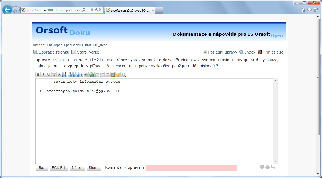Screen dimensions: 322x178
Task: Insert a horizontal rule
Action: coord(108,75)
